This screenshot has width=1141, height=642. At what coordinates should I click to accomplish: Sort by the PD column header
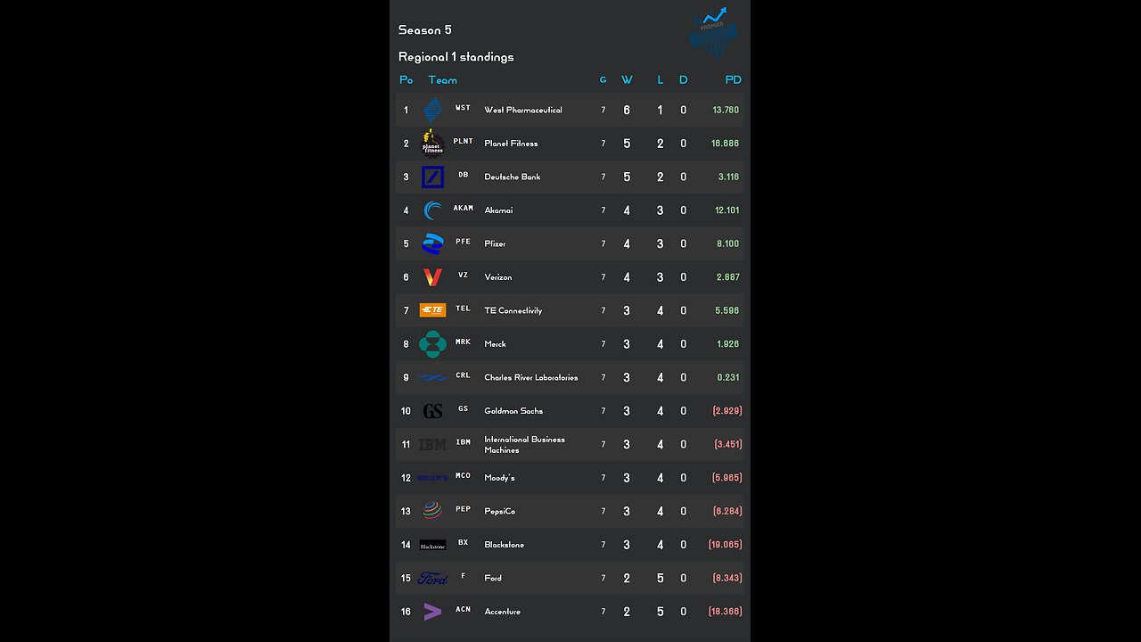coord(733,79)
